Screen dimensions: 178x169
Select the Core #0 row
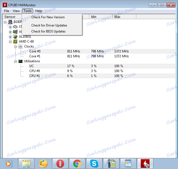102,51
